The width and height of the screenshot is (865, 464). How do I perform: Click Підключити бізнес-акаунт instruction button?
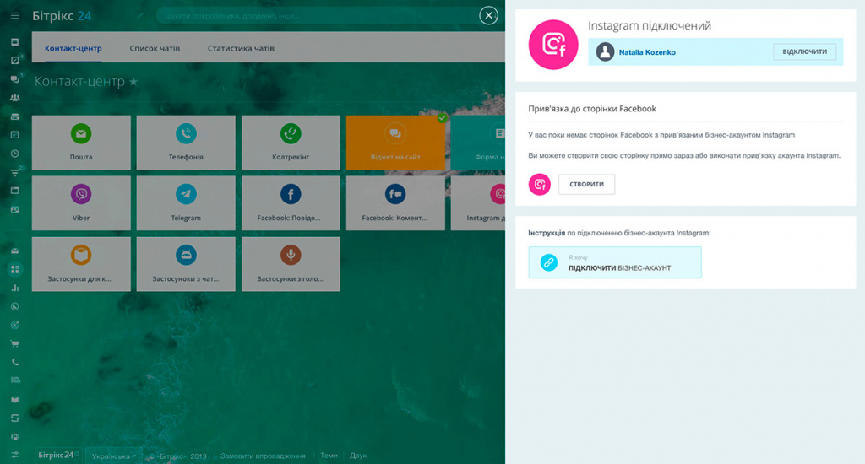[x=615, y=262]
